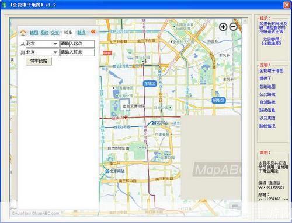Viewport: 292px width, 223px height.
Task: Click the 故宫博物院 museum marker
Action: point(124,106)
